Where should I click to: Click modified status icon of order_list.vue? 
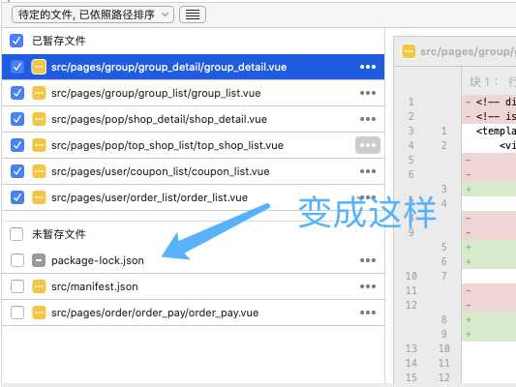(39, 197)
